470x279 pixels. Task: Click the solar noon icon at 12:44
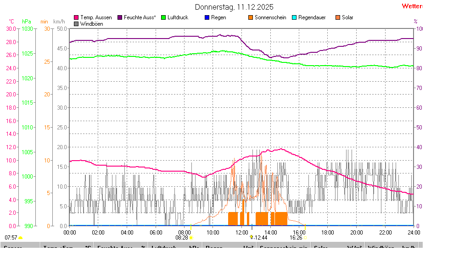tap(252, 237)
